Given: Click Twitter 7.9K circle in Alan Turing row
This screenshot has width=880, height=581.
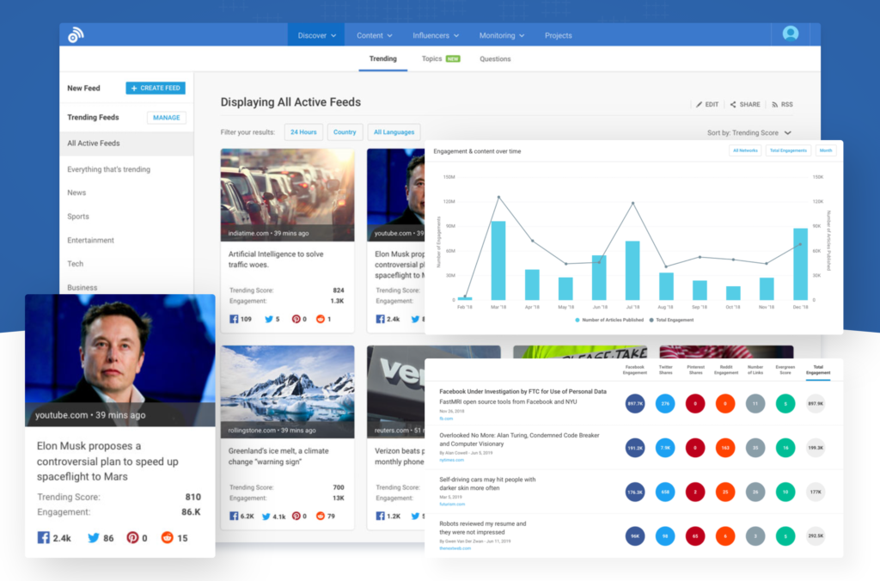Looking at the screenshot, I should 665,448.
